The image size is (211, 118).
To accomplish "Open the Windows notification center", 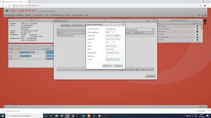I will 208,116.
